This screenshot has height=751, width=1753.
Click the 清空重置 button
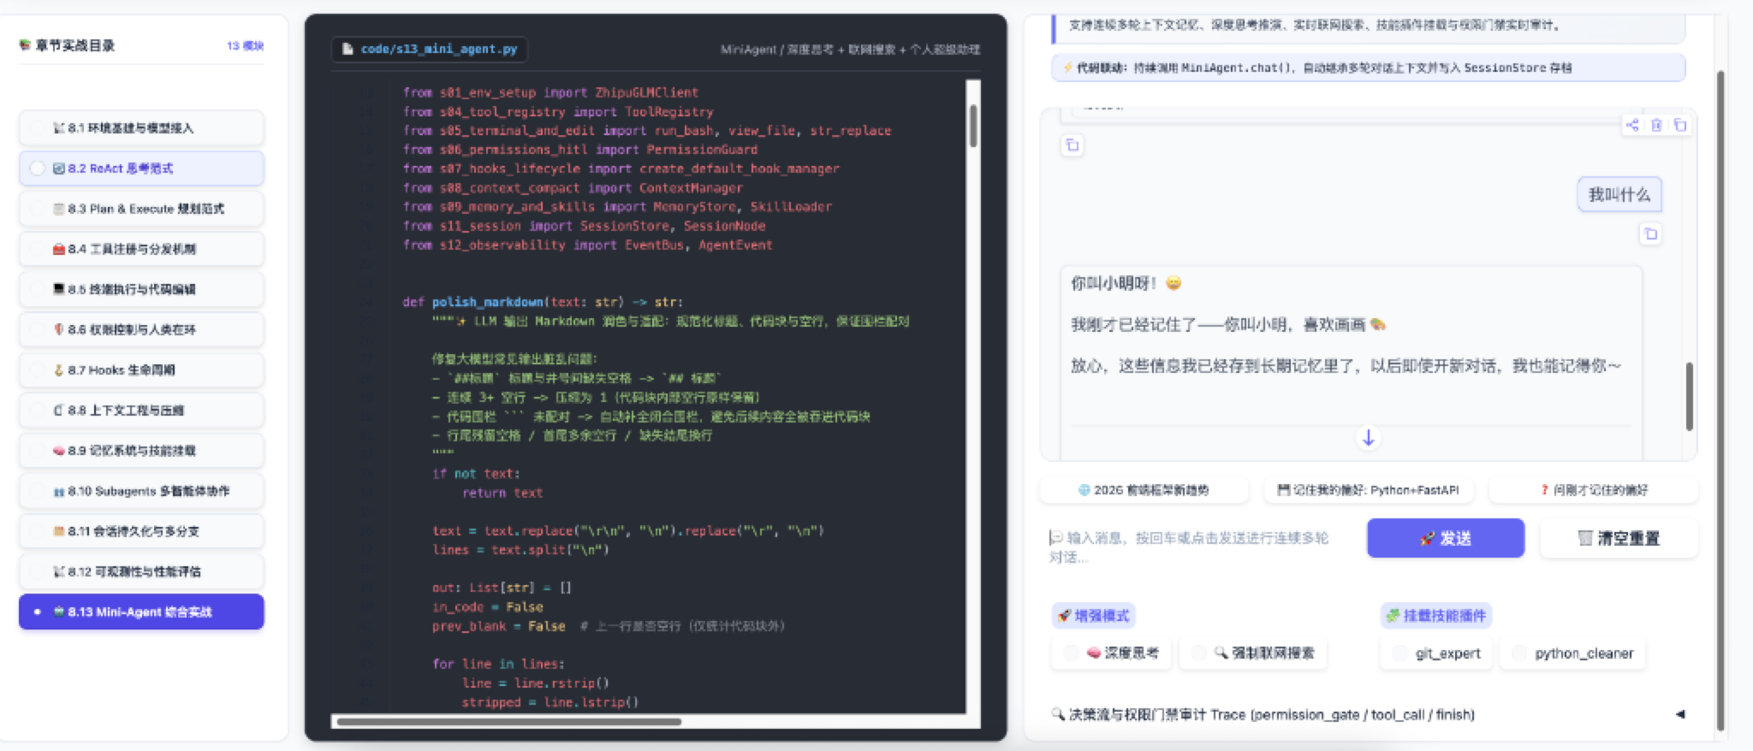[1619, 538]
